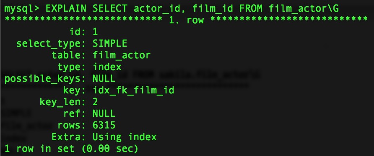This screenshot has height=156, width=374.
Task: Click the type value index
Action: pos(107,67)
